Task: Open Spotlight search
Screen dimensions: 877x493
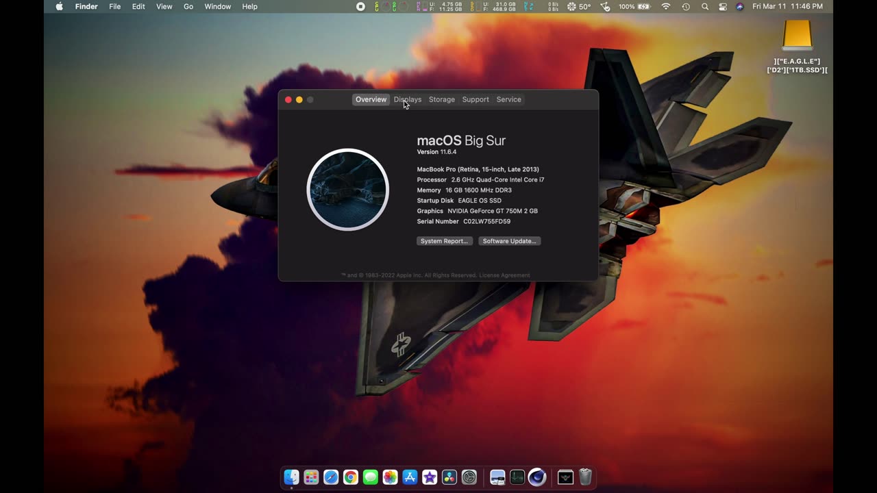Action: click(705, 6)
